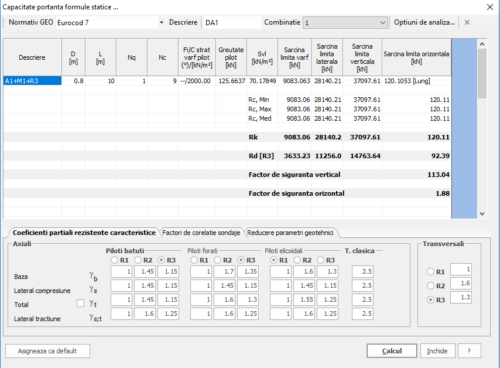Screen dimensions: 500x368
Task: Click table scrollbar down arrow
Action: (482, 214)
